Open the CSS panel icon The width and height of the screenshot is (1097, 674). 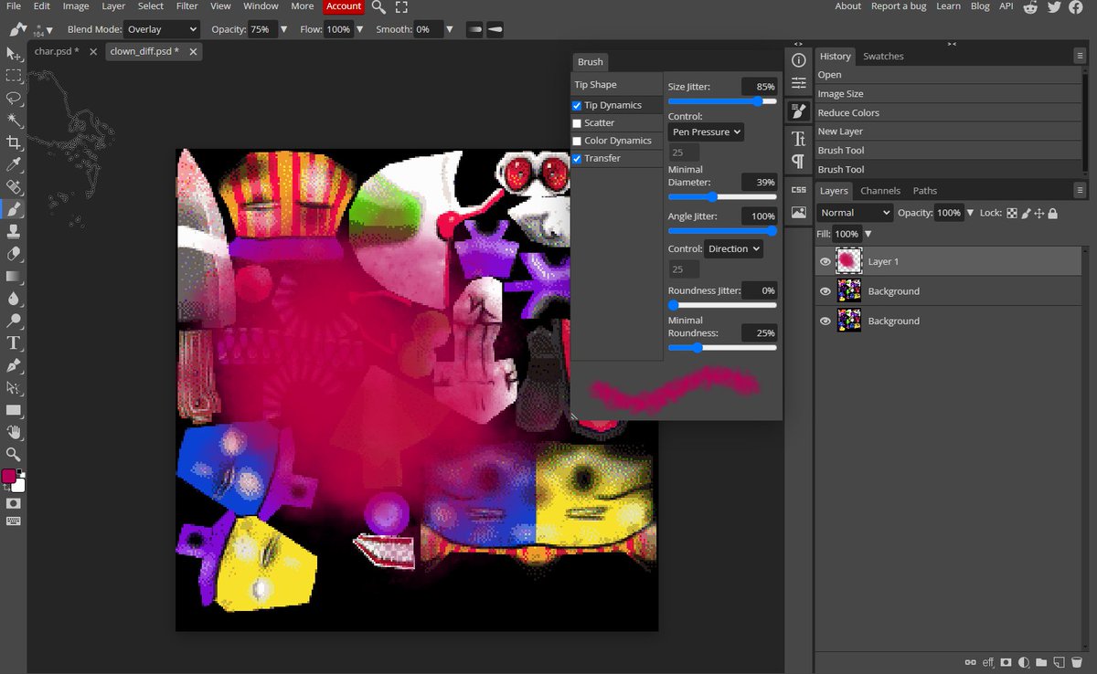tap(799, 190)
